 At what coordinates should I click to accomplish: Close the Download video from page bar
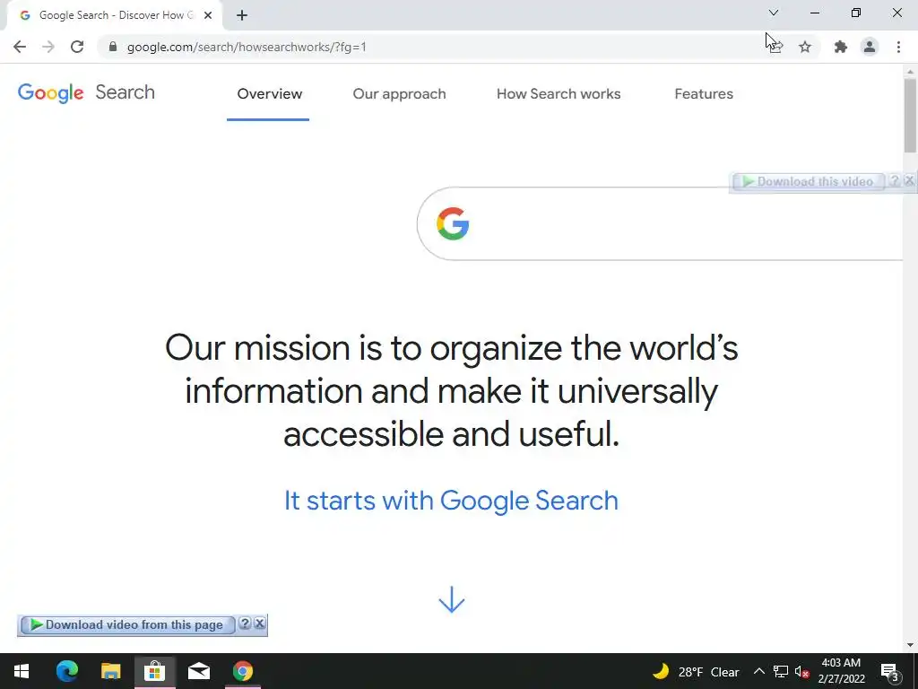(260, 624)
